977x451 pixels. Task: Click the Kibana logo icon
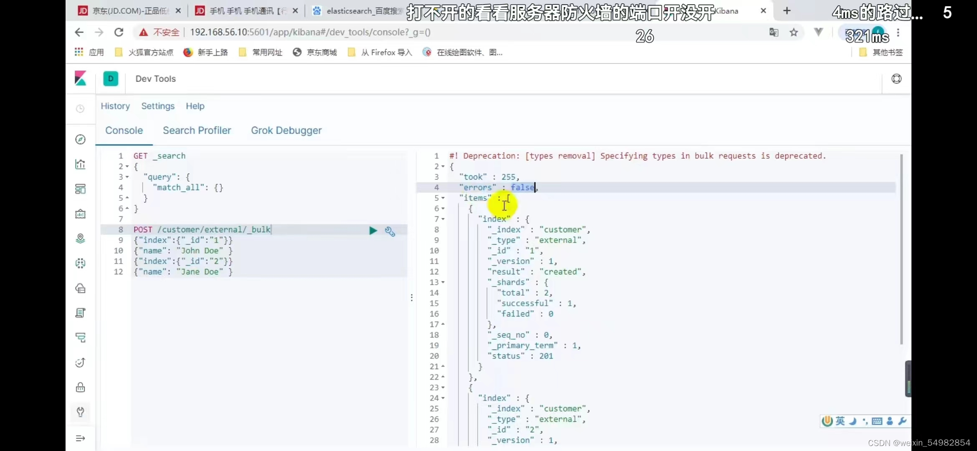tap(81, 79)
